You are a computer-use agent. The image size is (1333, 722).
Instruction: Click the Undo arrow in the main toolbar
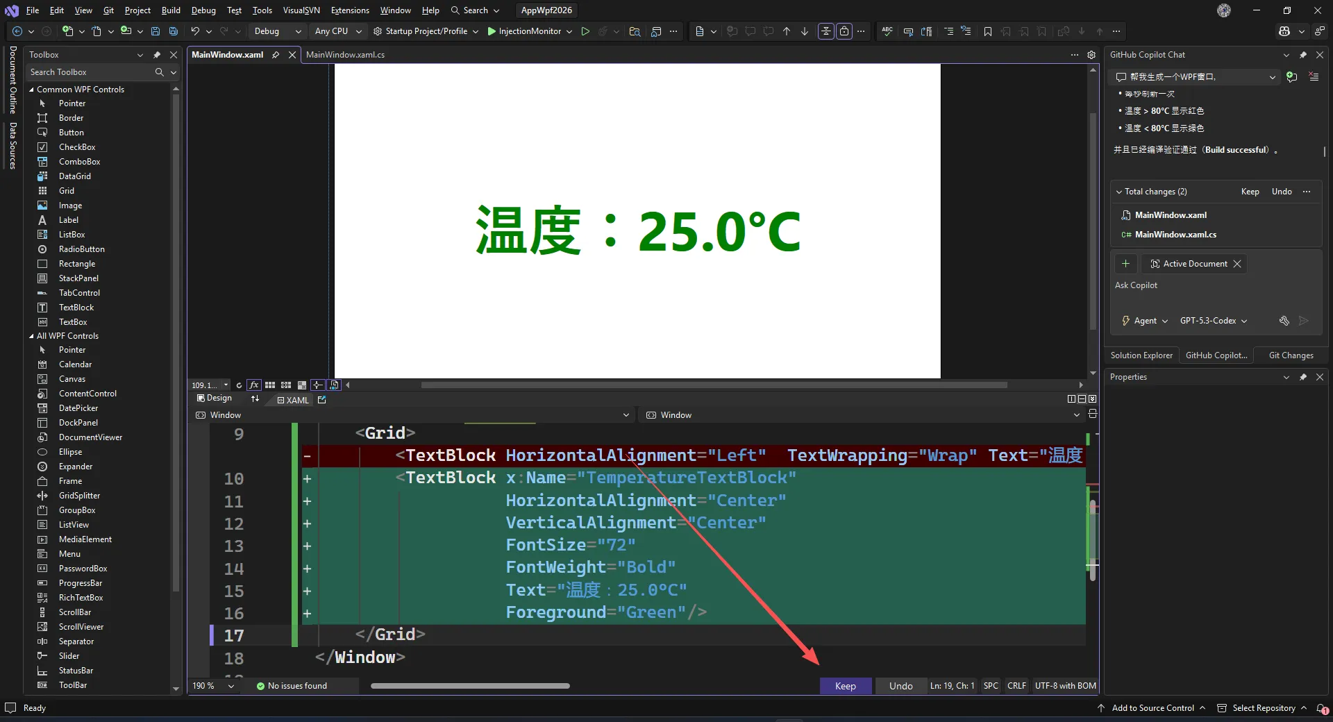195,31
